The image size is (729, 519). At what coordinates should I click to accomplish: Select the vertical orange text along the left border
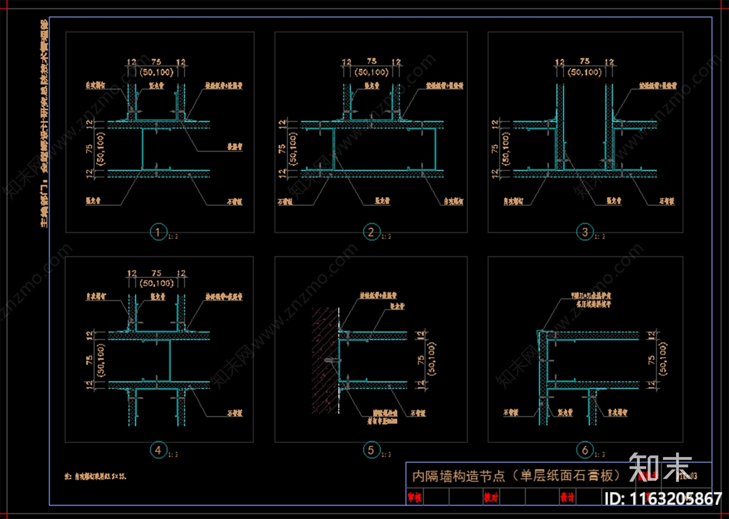coord(45,123)
